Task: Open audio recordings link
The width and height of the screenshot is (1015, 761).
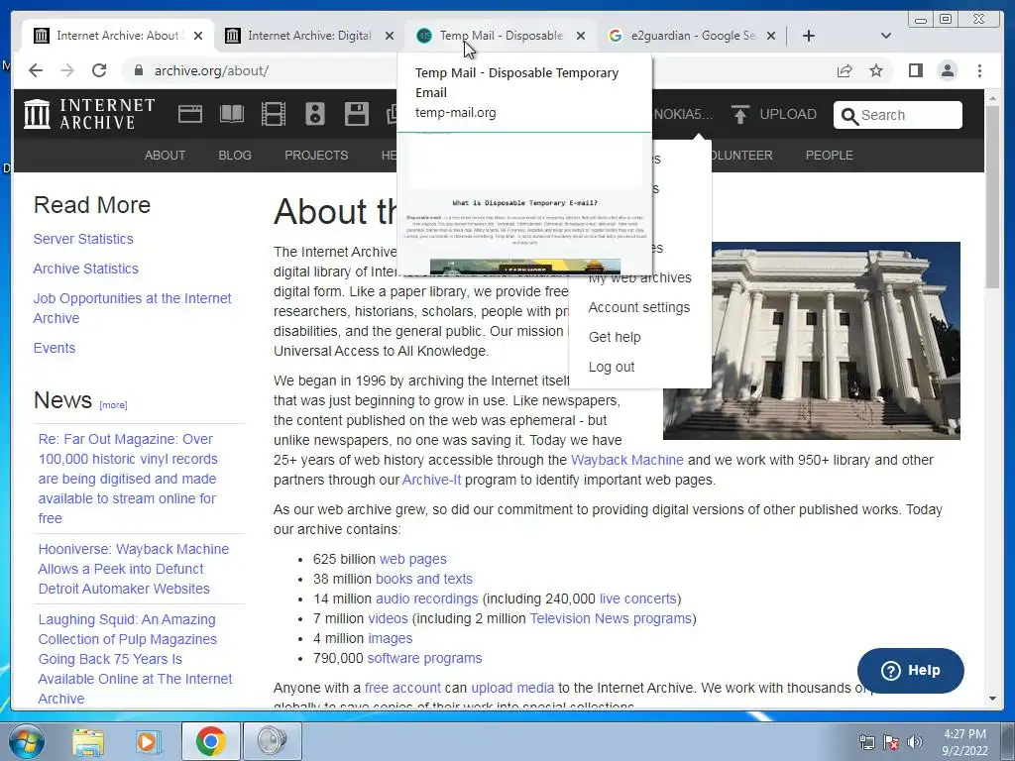Action: coord(426,599)
